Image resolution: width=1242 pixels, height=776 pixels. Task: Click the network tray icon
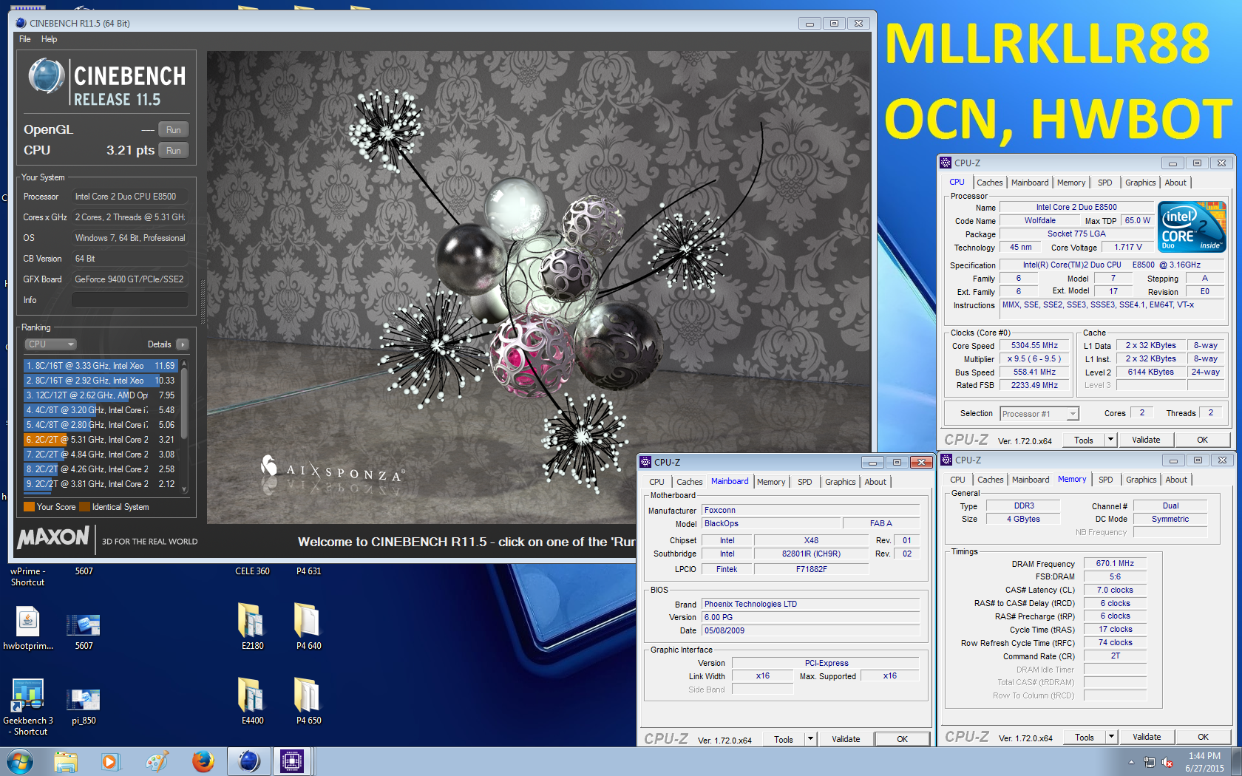[x=1149, y=762]
